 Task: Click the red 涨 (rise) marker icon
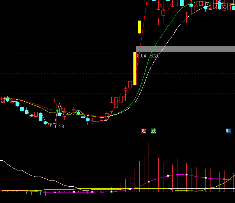pyautogui.click(x=144, y=131)
